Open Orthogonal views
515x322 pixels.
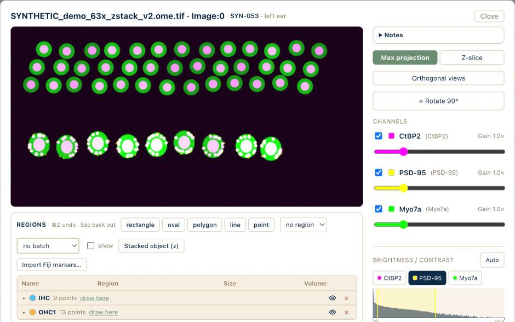pyautogui.click(x=438, y=78)
